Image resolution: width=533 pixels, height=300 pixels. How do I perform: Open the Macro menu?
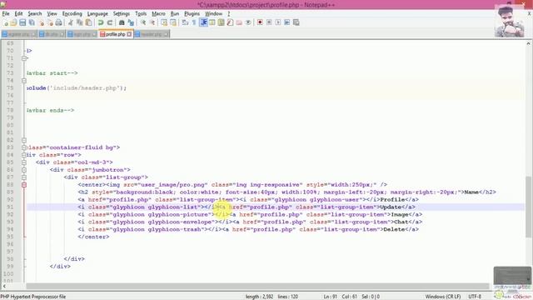tap(158, 13)
